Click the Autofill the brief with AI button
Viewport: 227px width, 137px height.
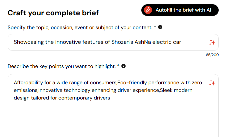point(180,10)
